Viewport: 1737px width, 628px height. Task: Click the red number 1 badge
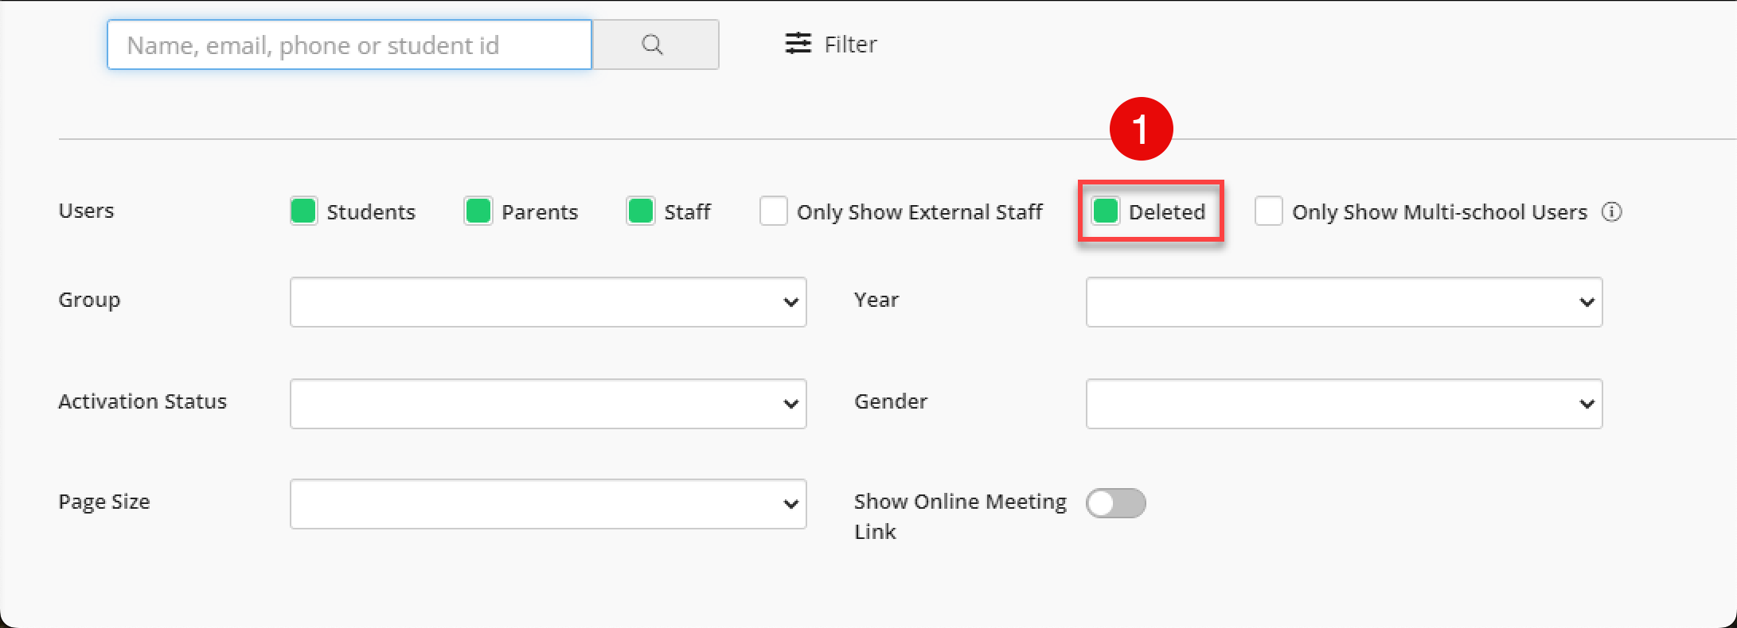pyautogui.click(x=1141, y=129)
